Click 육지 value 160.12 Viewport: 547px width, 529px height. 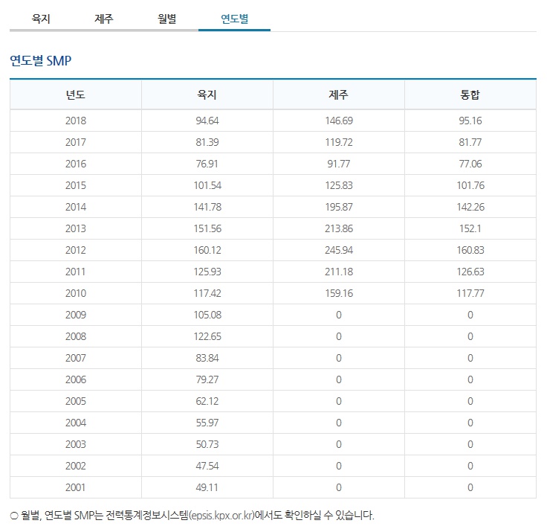(207, 250)
